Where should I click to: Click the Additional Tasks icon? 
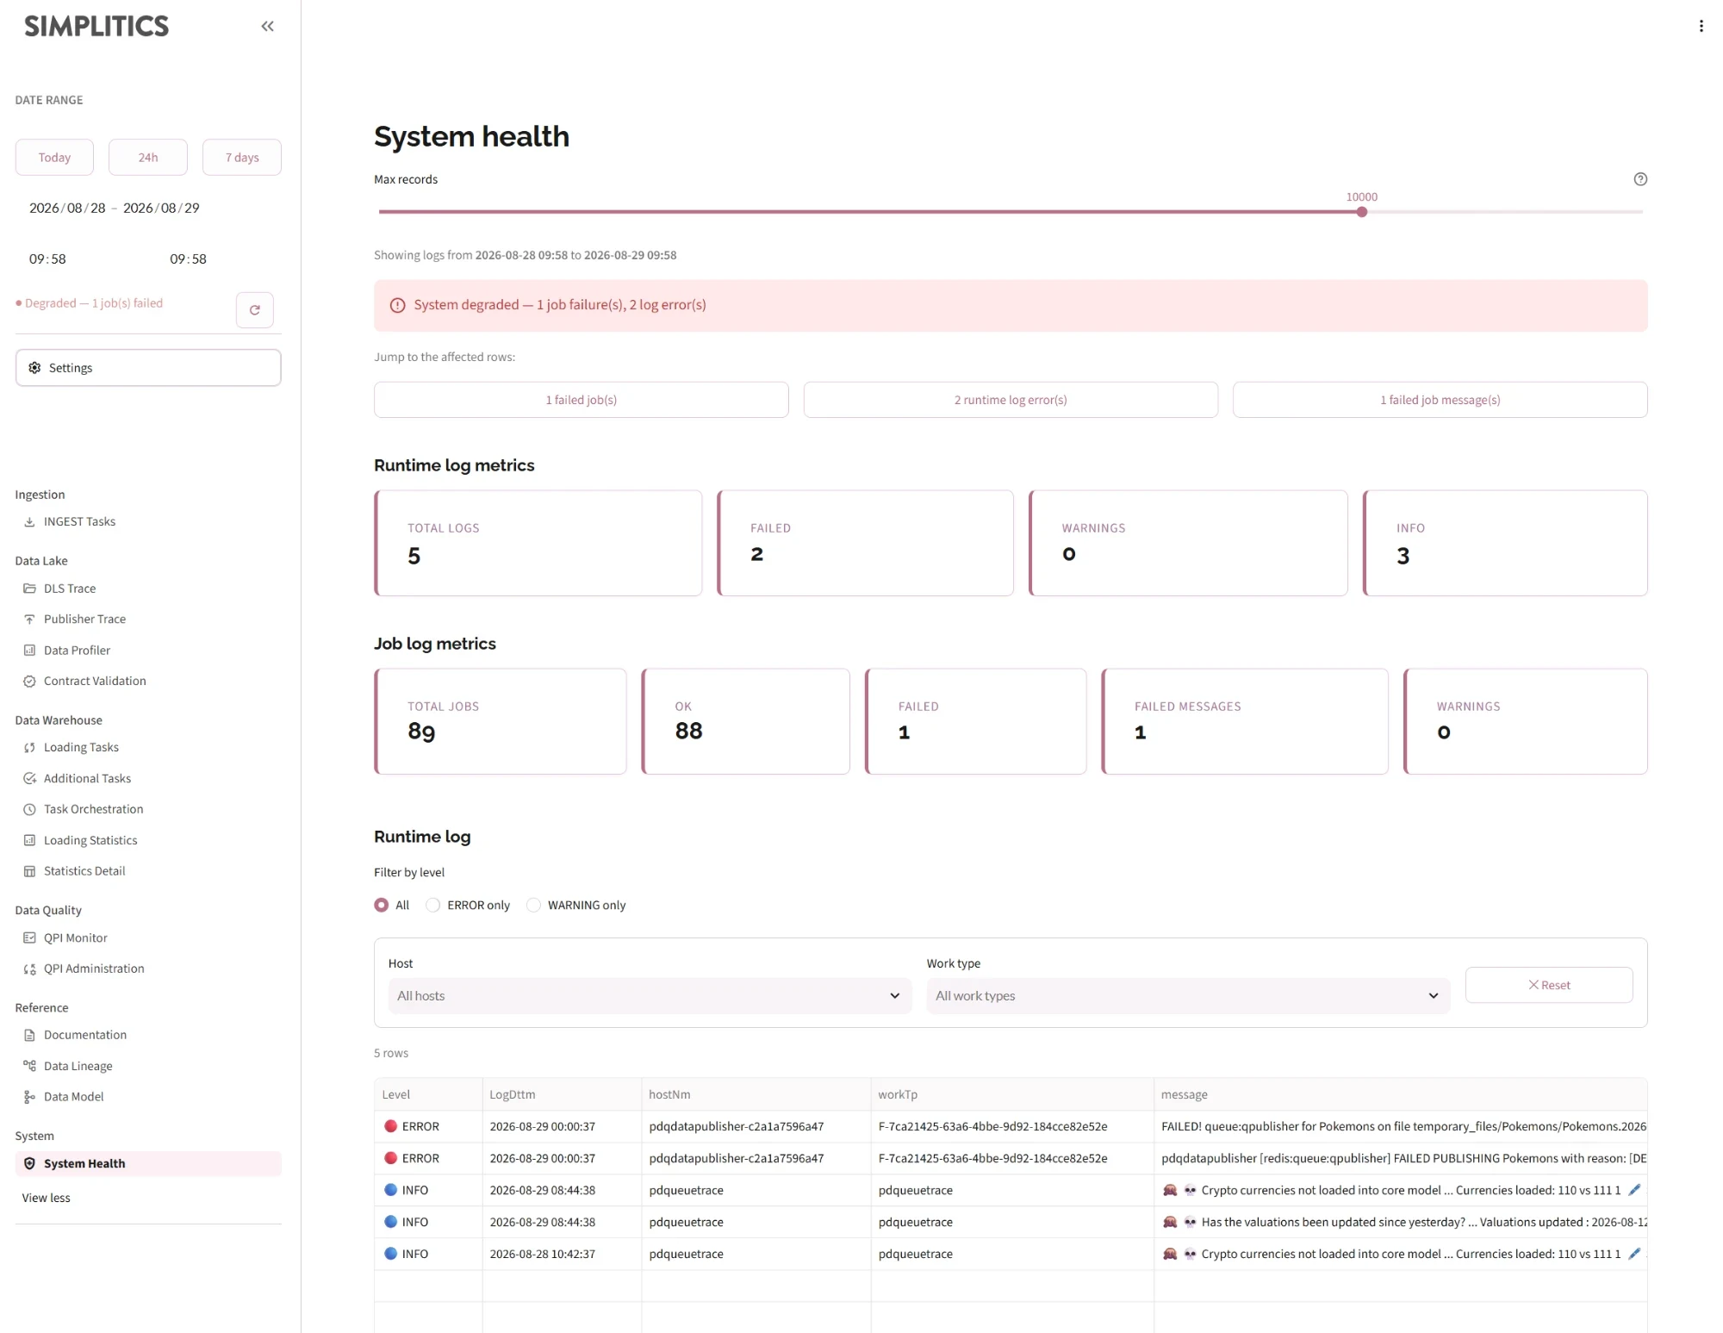pos(29,778)
